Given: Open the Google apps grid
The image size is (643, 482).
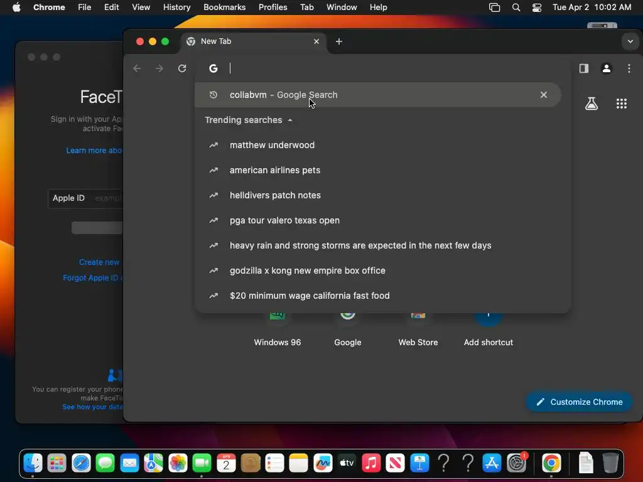Looking at the screenshot, I should pyautogui.click(x=622, y=104).
